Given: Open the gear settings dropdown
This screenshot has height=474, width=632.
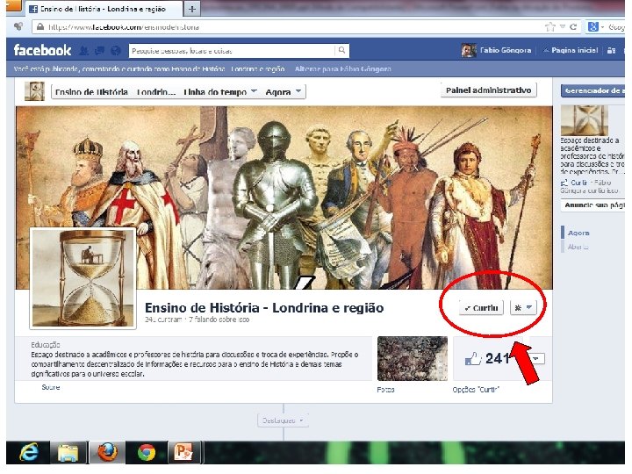Looking at the screenshot, I should pos(523,308).
